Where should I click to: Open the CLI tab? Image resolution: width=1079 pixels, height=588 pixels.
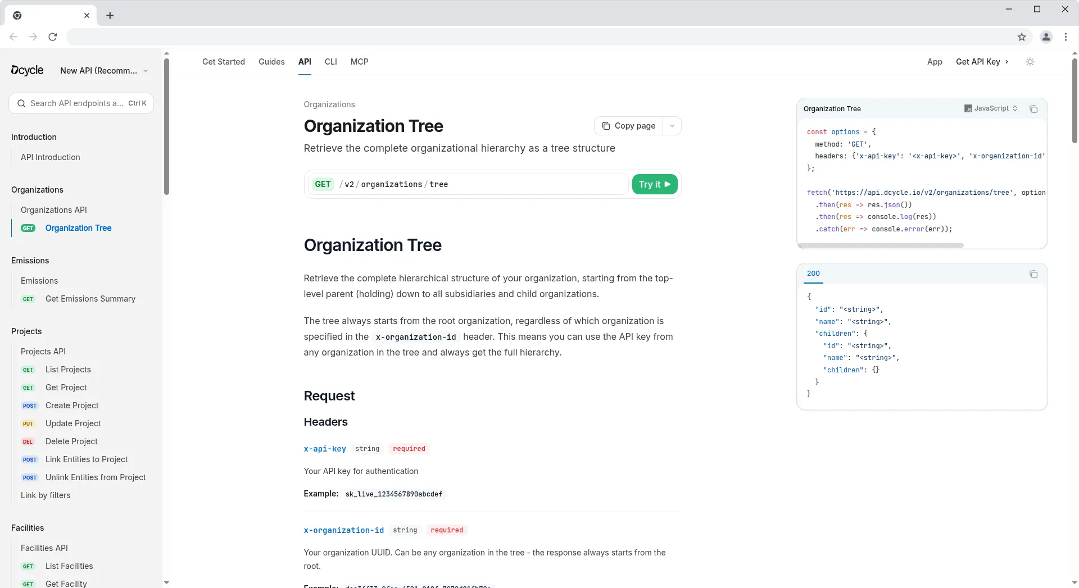pyautogui.click(x=330, y=62)
